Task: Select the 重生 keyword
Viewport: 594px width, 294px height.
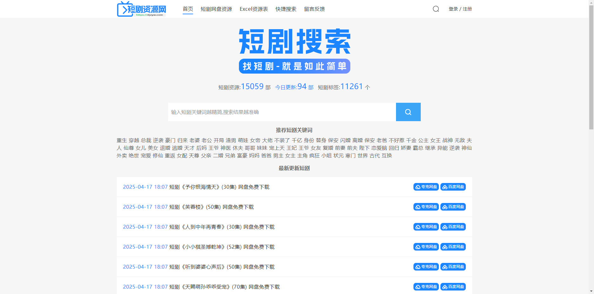Action: (x=122, y=140)
